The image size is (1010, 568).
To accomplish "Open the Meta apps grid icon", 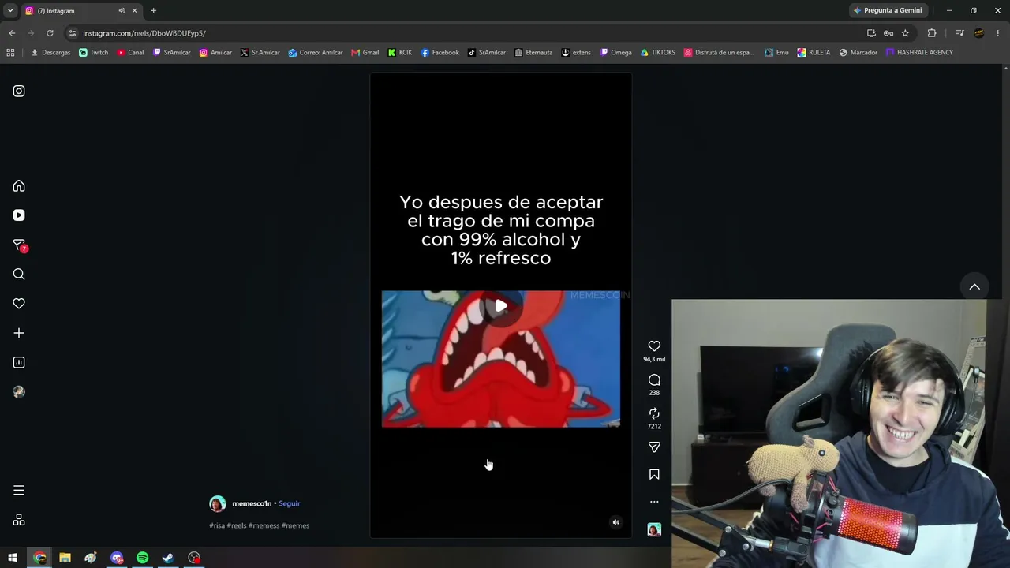I will tap(19, 520).
